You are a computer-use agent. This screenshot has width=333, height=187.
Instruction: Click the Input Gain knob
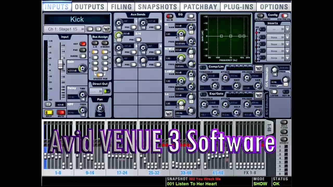[x=83, y=68]
